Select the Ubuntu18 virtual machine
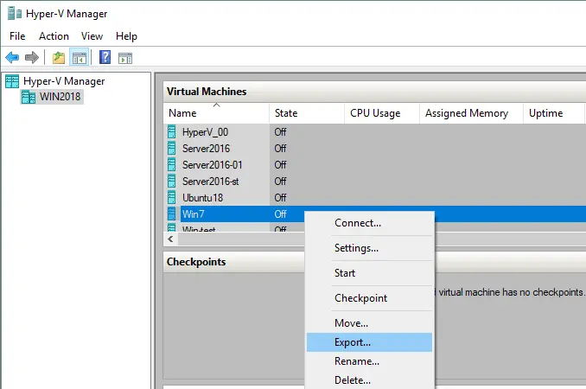Screen dimensions: 586x389 coord(202,198)
